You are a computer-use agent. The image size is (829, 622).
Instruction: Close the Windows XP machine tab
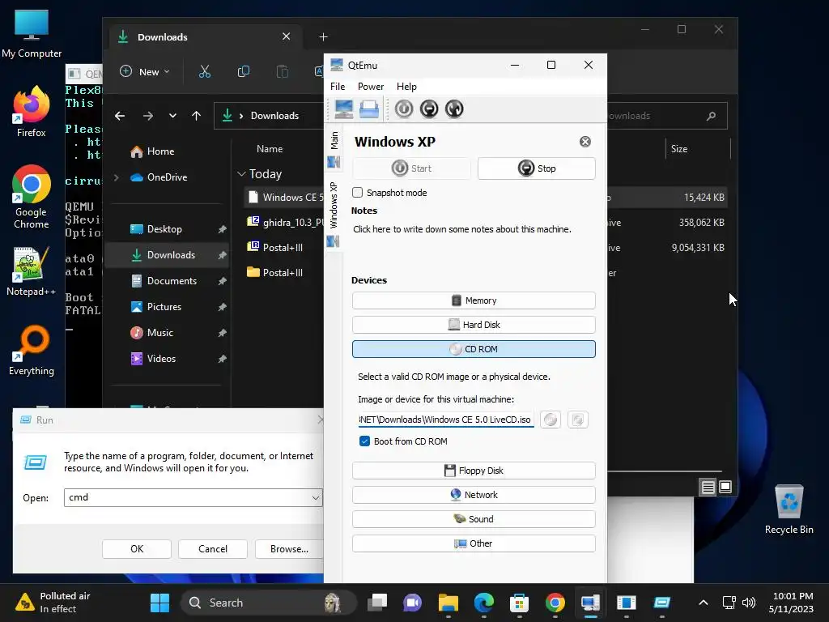[x=585, y=142]
